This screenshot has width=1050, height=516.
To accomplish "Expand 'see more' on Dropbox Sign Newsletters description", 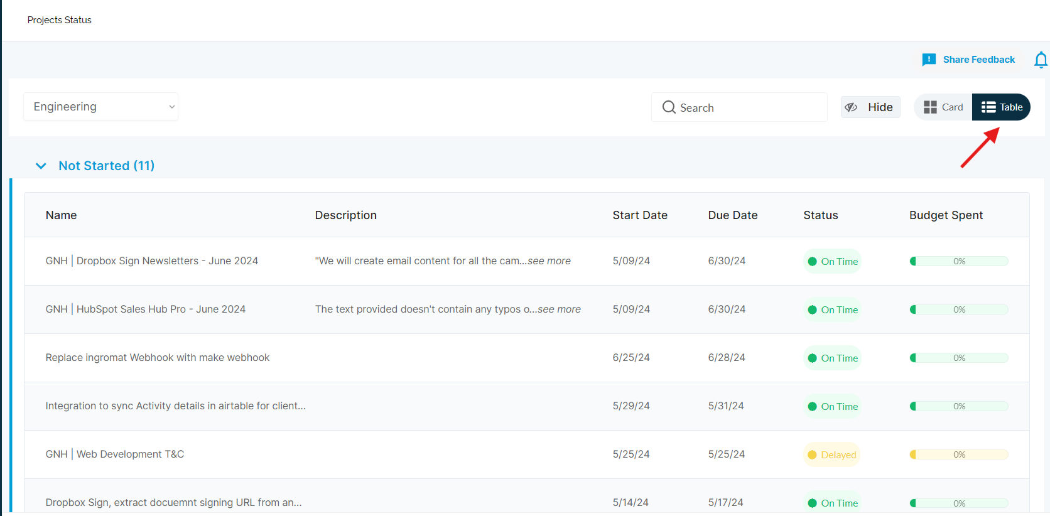I will click(x=549, y=261).
